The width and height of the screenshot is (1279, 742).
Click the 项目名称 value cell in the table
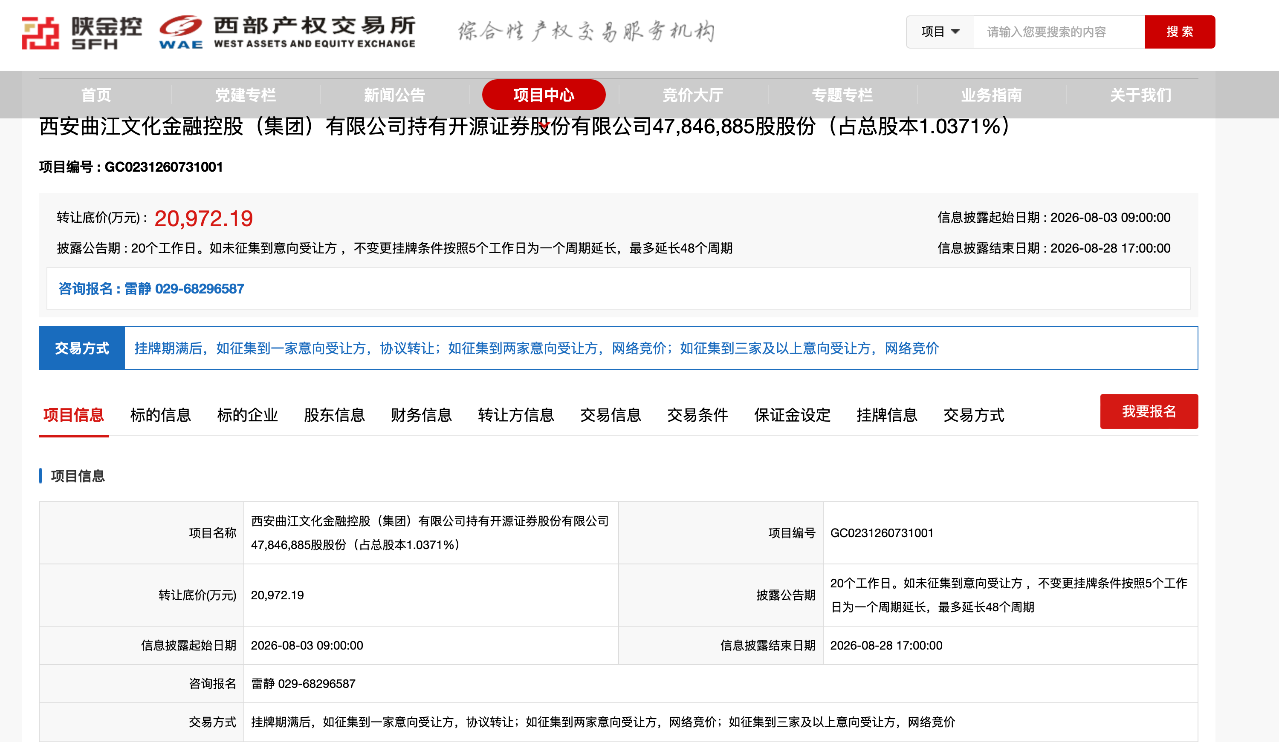coord(431,533)
